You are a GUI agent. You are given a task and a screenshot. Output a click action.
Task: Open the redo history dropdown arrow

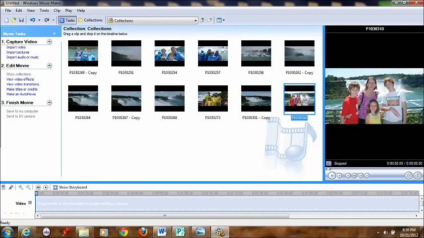tap(53, 20)
